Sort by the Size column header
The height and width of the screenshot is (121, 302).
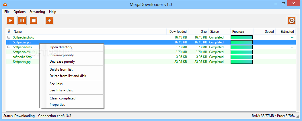(198, 31)
